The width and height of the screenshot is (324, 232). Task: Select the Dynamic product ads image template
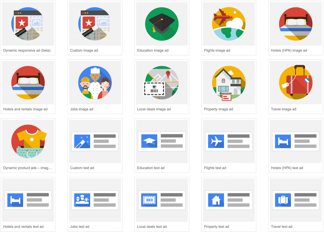pyautogui.click(x=28, y=141)
